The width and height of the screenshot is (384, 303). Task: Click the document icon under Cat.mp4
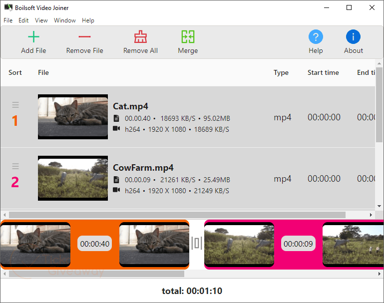[x=116, y=118]
